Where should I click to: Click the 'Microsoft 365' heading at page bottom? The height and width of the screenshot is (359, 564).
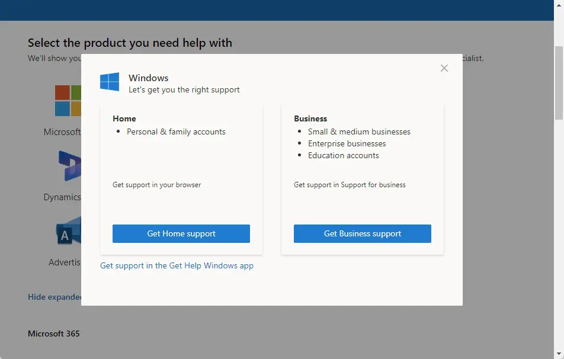(x=53, y=334)
